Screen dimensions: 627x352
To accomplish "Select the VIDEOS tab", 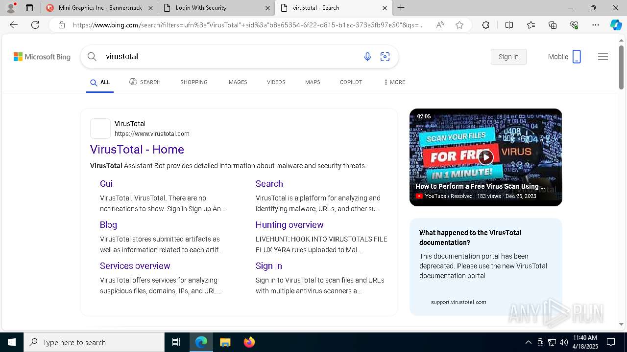I will [x=276, y=82].
